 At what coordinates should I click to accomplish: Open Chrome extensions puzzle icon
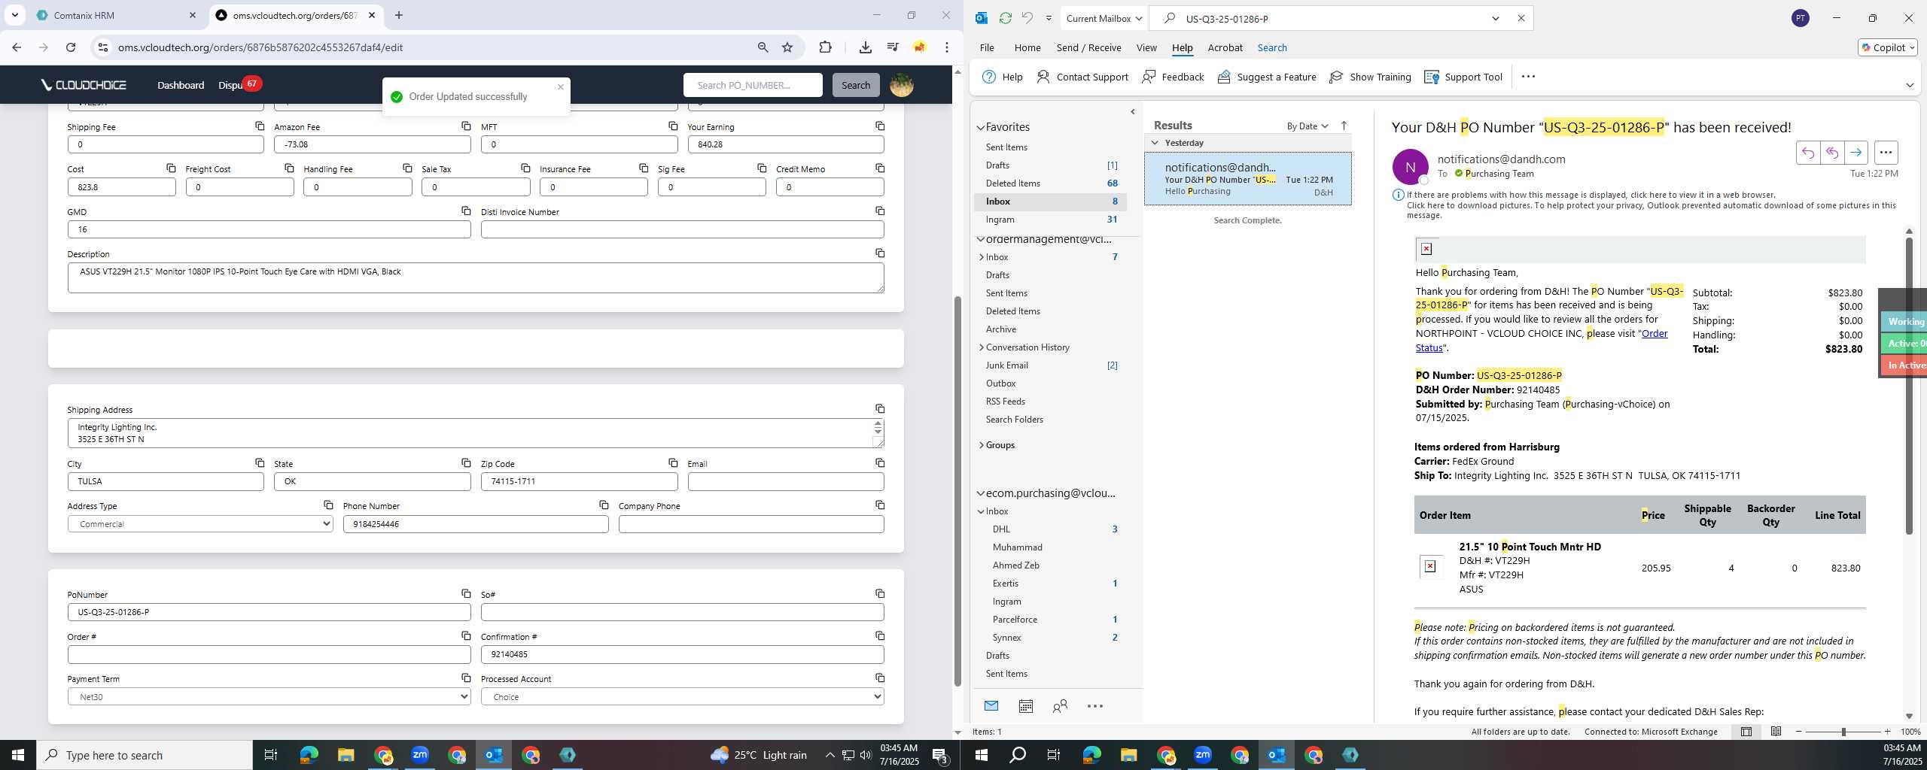pyautogui.click(x=825, y=47)
